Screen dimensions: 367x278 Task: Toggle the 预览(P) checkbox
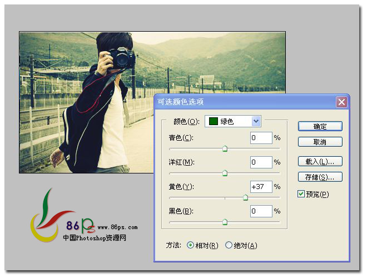[301, 193]
